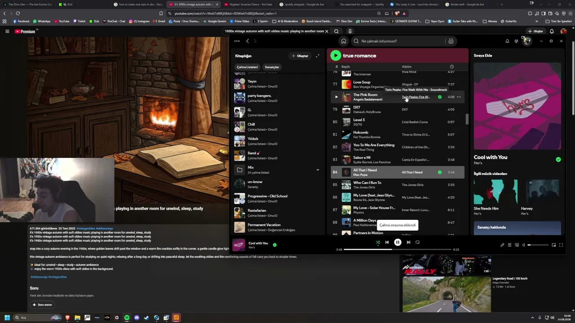Screen dimensions: 575x323
Task: Open YouTube notifications bell
Action: click(x=552, y=31)
